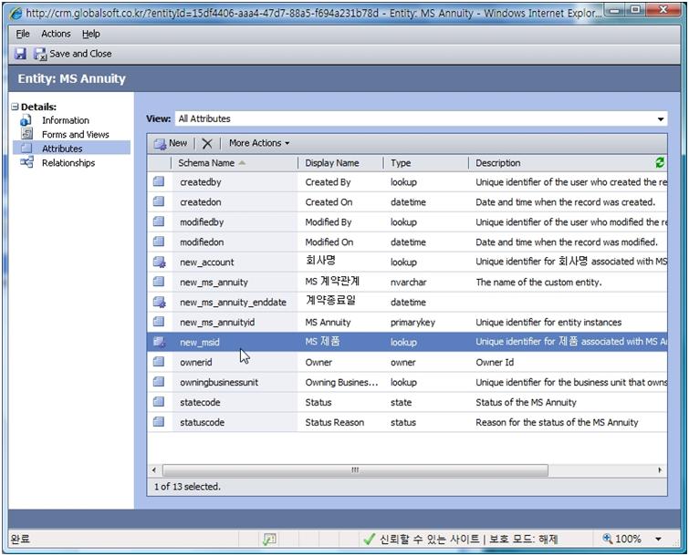Select the ownerid schema name

[x=195, y=363]
